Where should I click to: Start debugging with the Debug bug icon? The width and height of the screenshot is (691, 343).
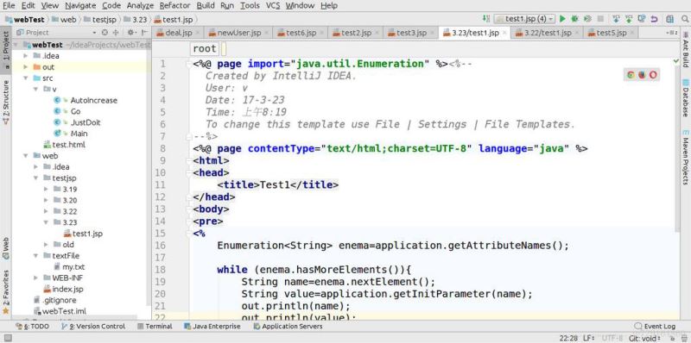click(574, 19)
